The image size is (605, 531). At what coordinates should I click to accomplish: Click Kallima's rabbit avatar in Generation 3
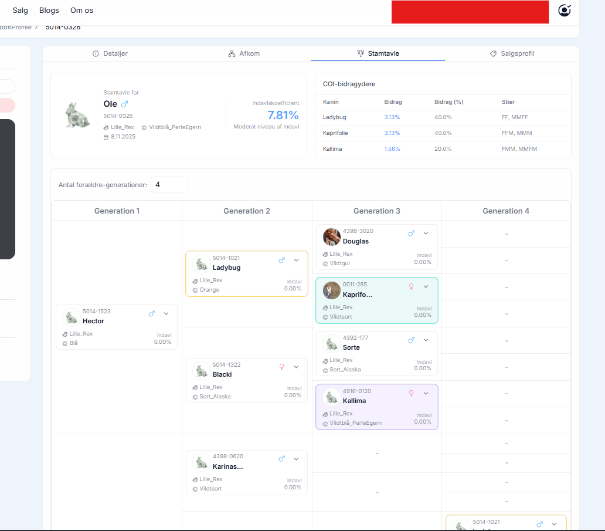coord(331,397)
